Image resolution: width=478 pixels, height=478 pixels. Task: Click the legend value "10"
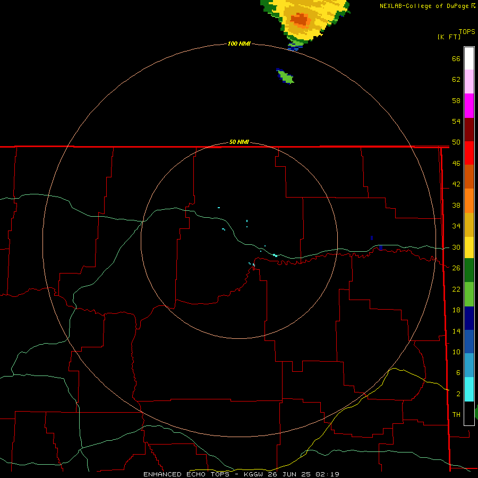tap(456, 352)
